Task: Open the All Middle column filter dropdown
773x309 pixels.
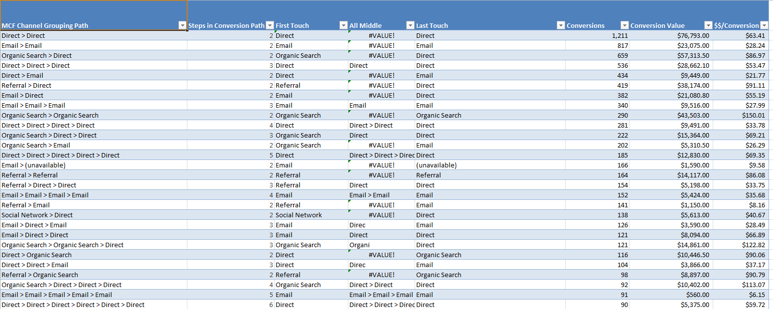Action: [410, 25]
